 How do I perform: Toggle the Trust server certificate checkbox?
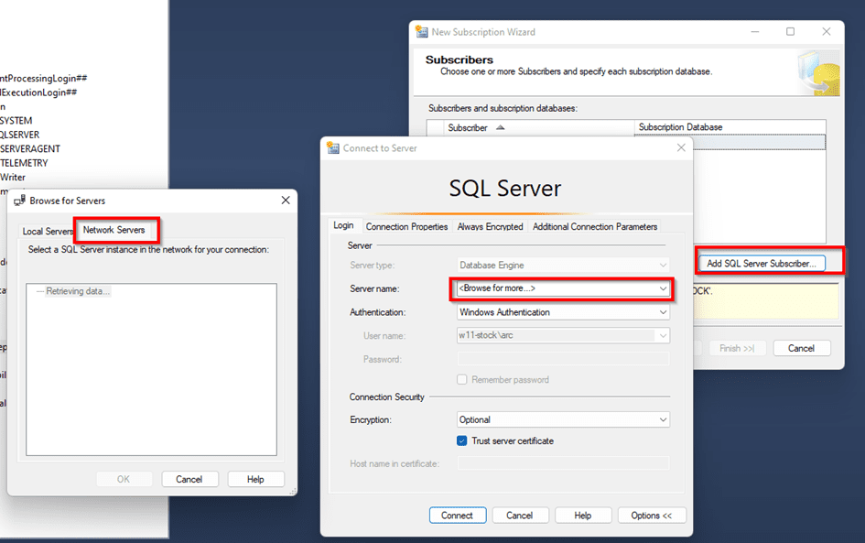click(x=461, y=441)
